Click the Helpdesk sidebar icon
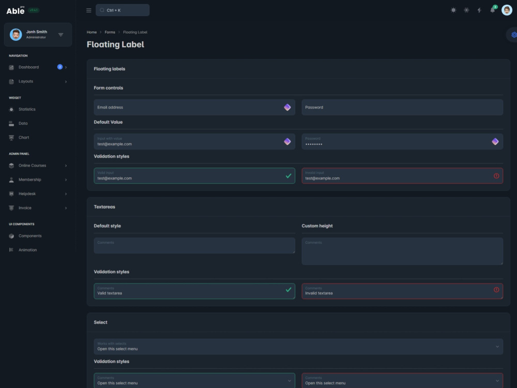Viewport: 517px width, 388px height. (x=11, y=193)
